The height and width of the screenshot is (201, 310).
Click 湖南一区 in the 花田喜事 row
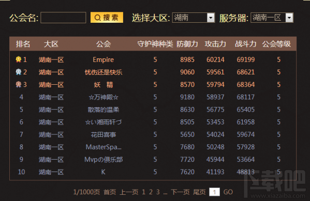click(51, 135)
